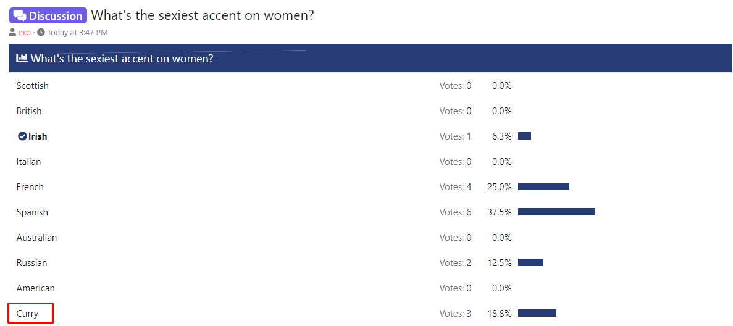Select the Russian poll option

[x=31, y=262]
